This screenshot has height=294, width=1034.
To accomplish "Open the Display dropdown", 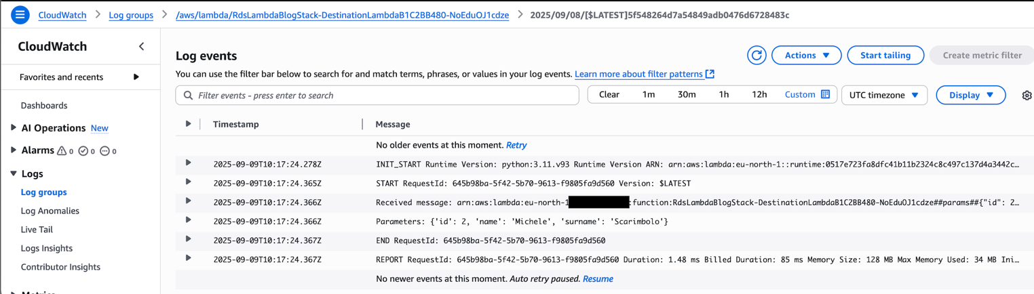I will point(970,96).
